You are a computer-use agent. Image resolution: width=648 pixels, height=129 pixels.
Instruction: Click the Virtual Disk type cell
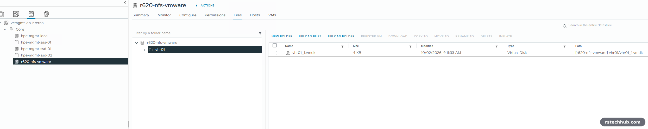pos(517,53)
